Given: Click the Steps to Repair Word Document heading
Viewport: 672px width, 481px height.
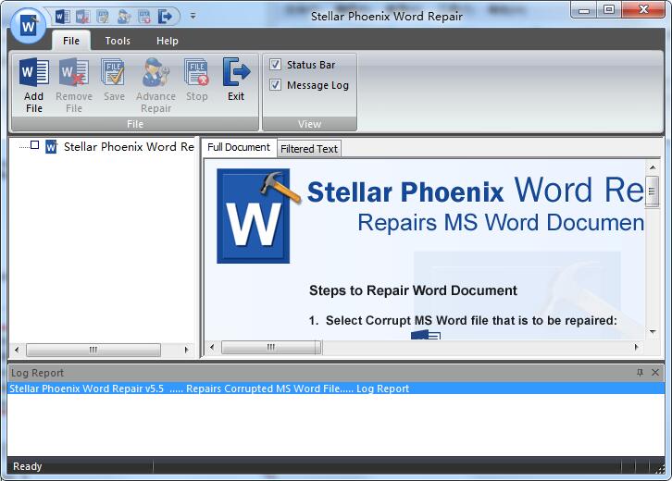Looking at the screenshot, I should click(413, 290).
